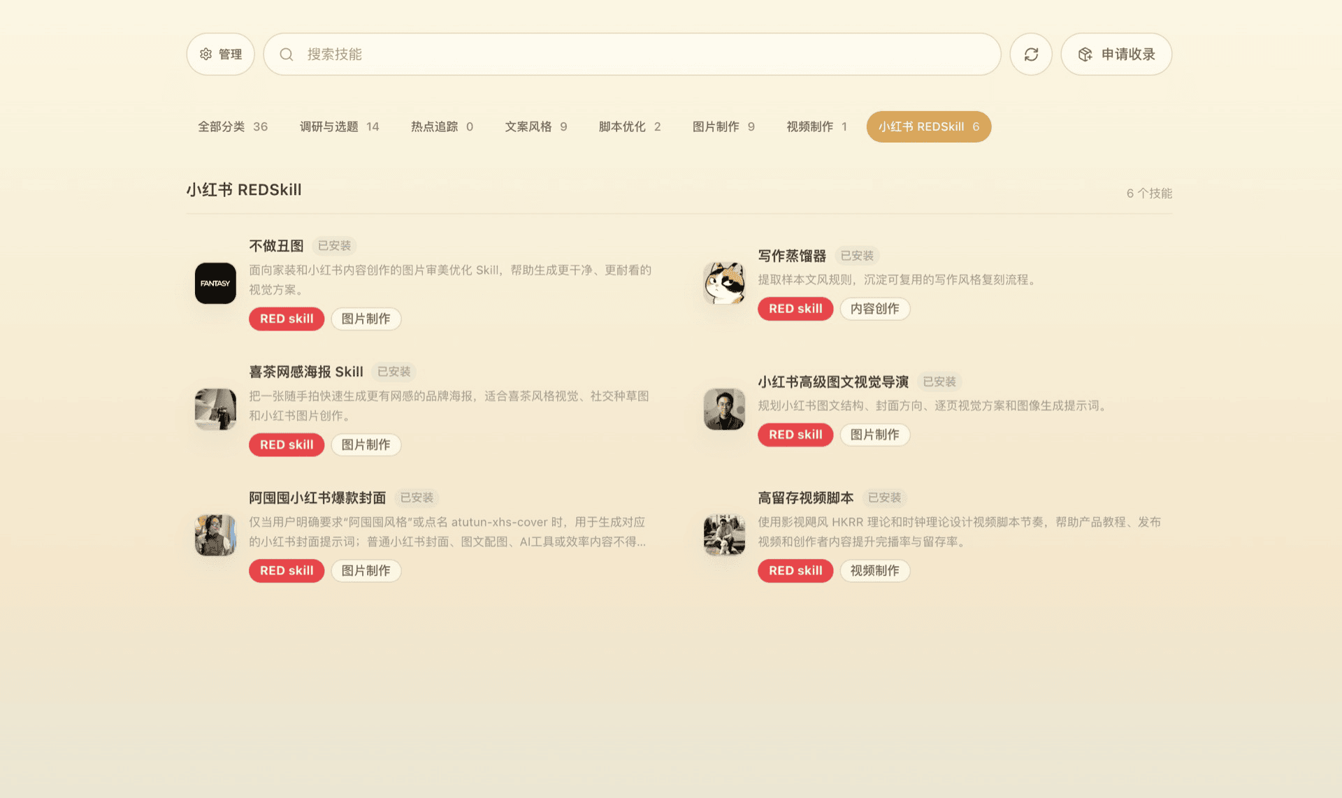Image resolution: width=1342 pixels, height=798 pixels.
Task: Click 图片制作 tag under 阿围围小红书爆款封面
Action: (x=366, y=571)
